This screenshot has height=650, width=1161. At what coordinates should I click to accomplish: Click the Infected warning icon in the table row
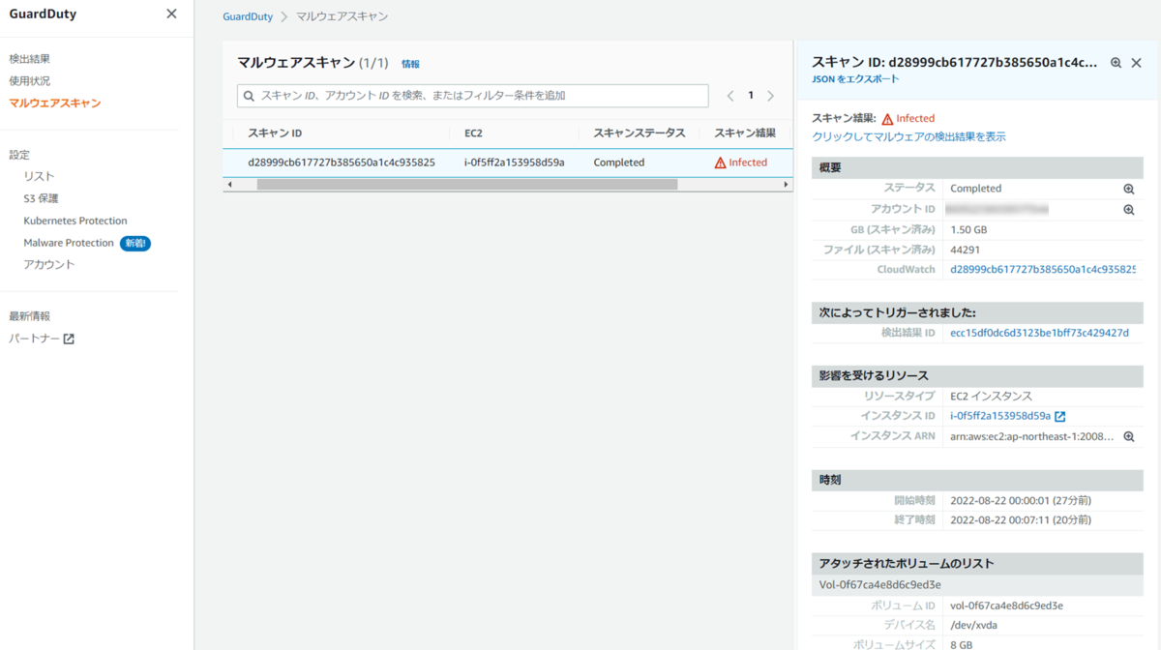click(720, 162)
